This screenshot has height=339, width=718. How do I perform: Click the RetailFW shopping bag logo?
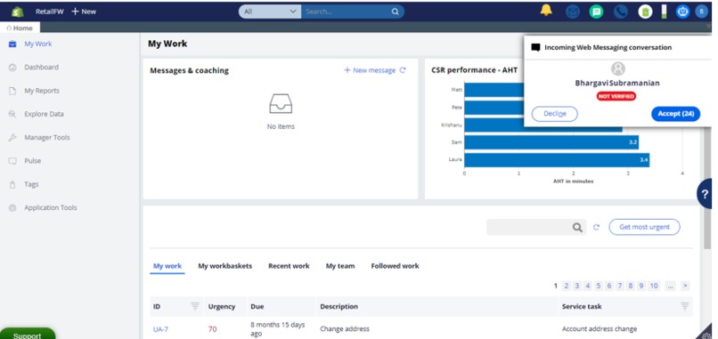(x=18, y=12)
